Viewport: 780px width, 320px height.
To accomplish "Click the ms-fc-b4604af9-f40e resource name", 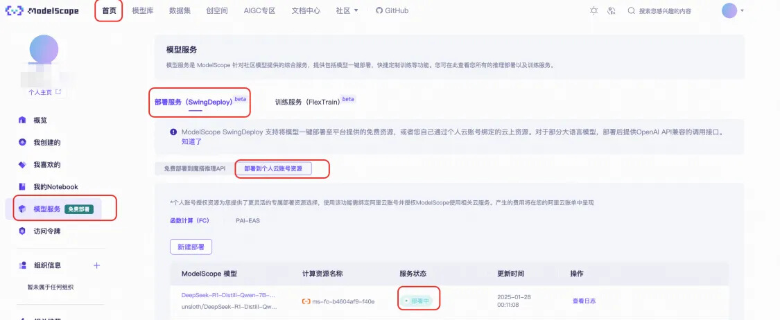I will tap(343, 301).
